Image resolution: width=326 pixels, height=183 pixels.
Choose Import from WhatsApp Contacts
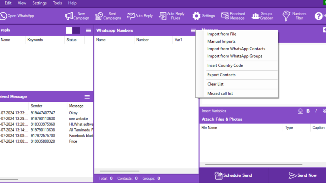click(x=237, y=49)
